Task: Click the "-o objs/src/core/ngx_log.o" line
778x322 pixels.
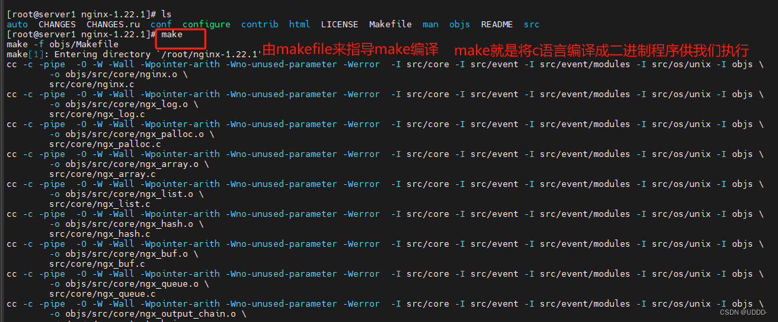Action: tap(124, 104)
